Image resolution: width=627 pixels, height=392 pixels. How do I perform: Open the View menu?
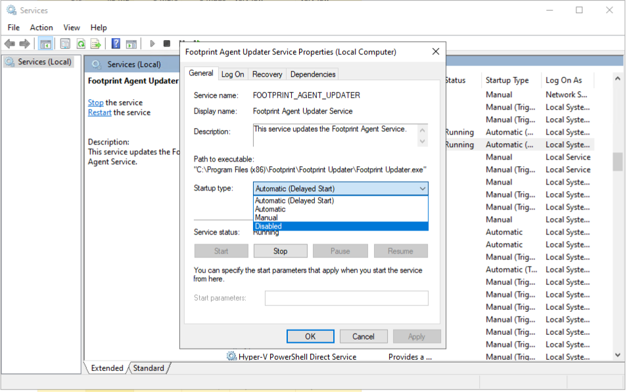click(x=72, y=28)
